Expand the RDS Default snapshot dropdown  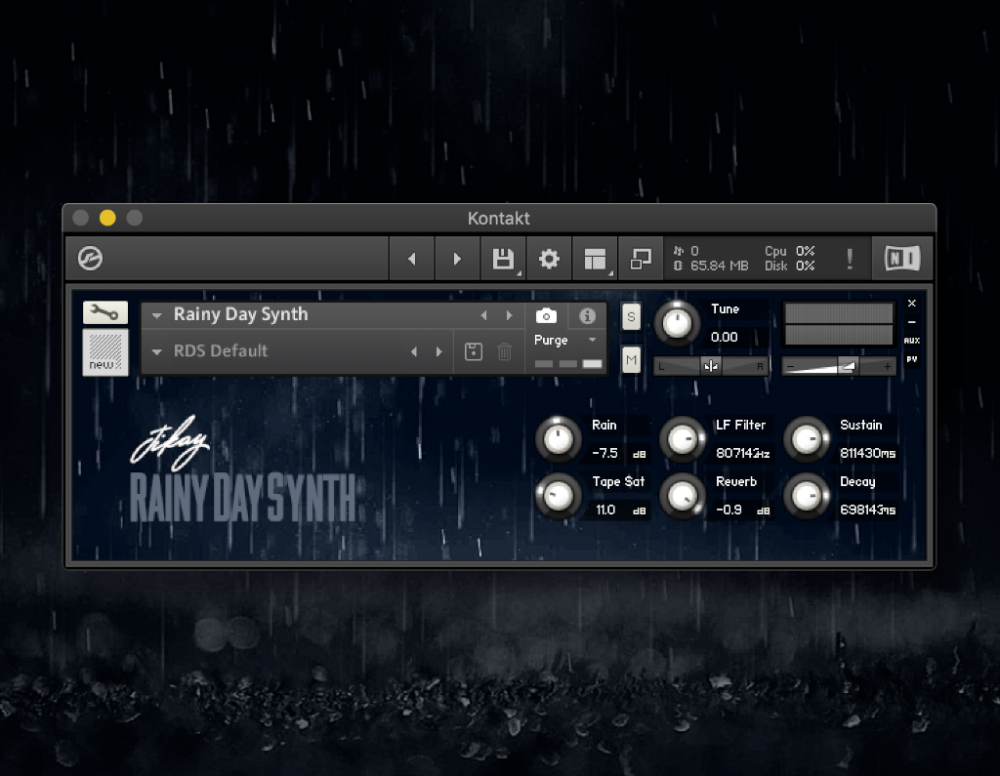tap(156, 351)
